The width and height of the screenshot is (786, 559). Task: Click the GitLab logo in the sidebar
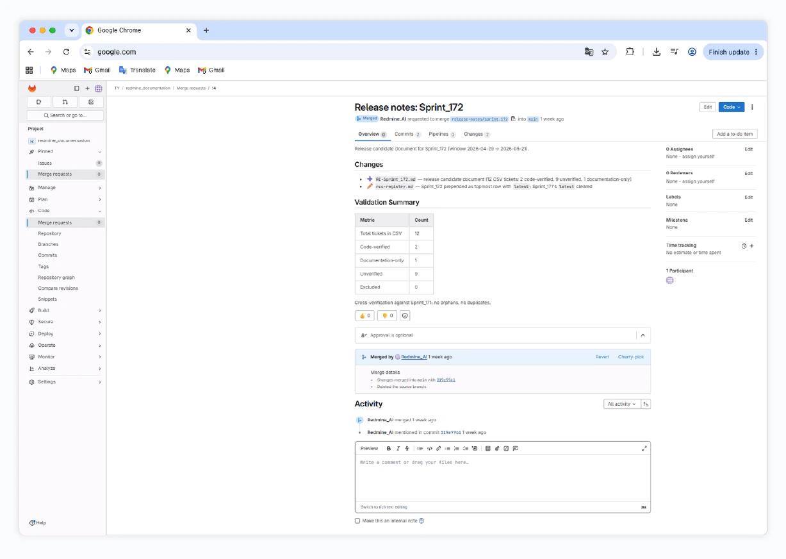tap(32, 88)
